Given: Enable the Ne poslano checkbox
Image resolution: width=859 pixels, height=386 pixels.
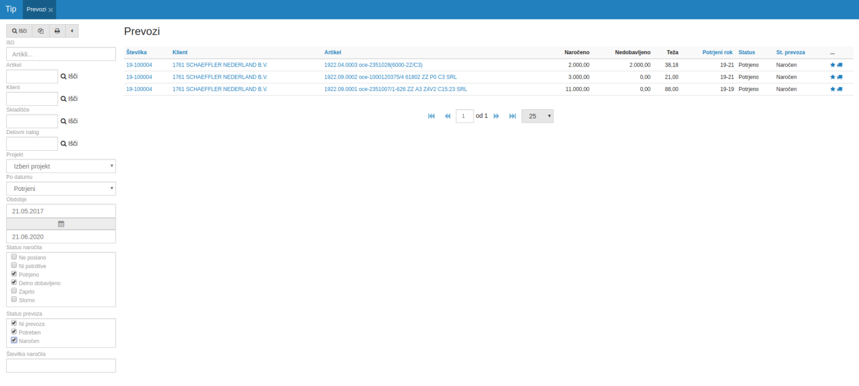Looking at the screenshot, I should point(13,257).
